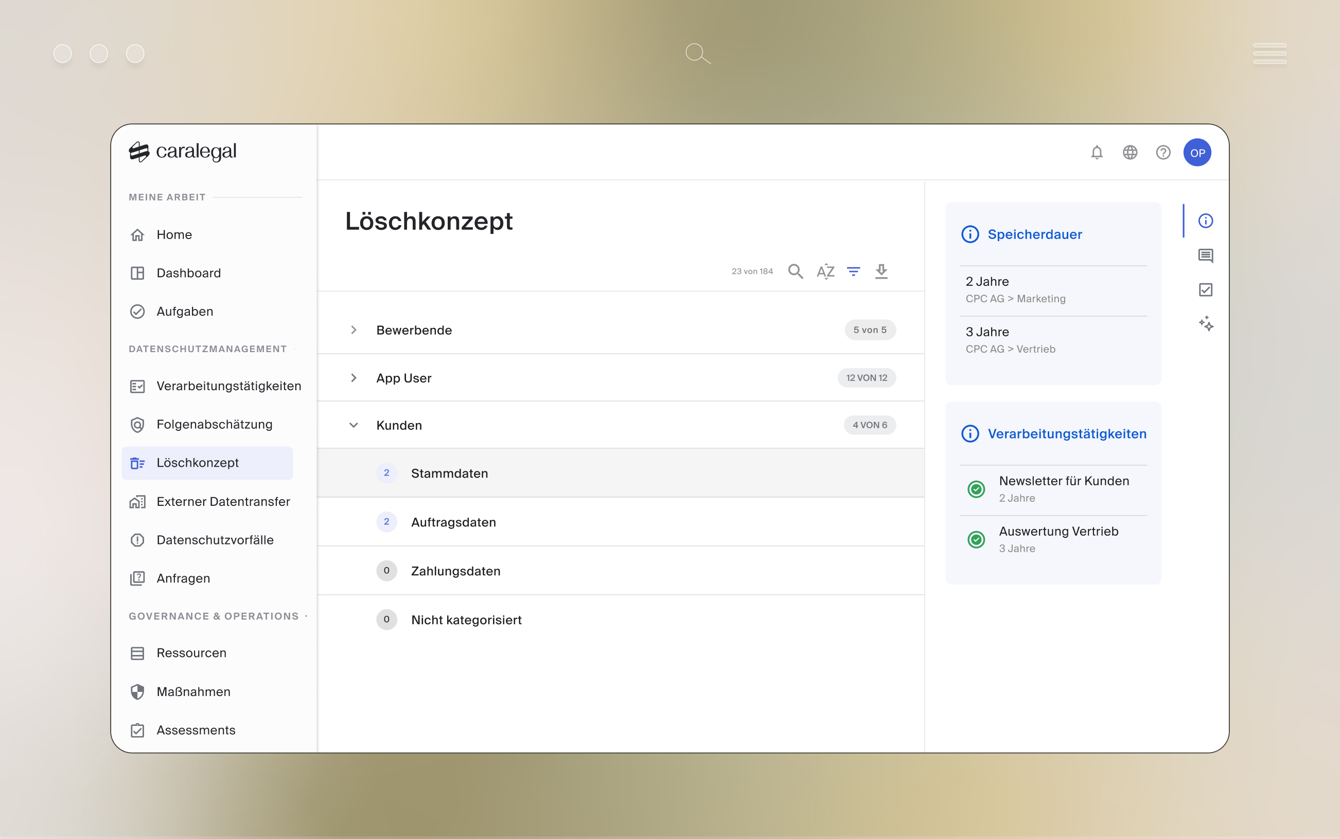1340x839 pixels.
Task: Click the caralegal logo
Action: point(182,151)
